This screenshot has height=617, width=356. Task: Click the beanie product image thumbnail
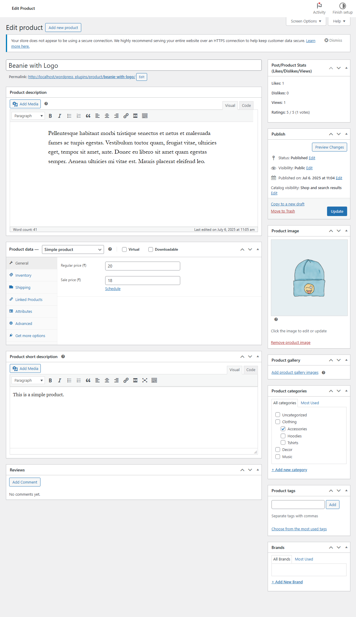pos(309,278)
